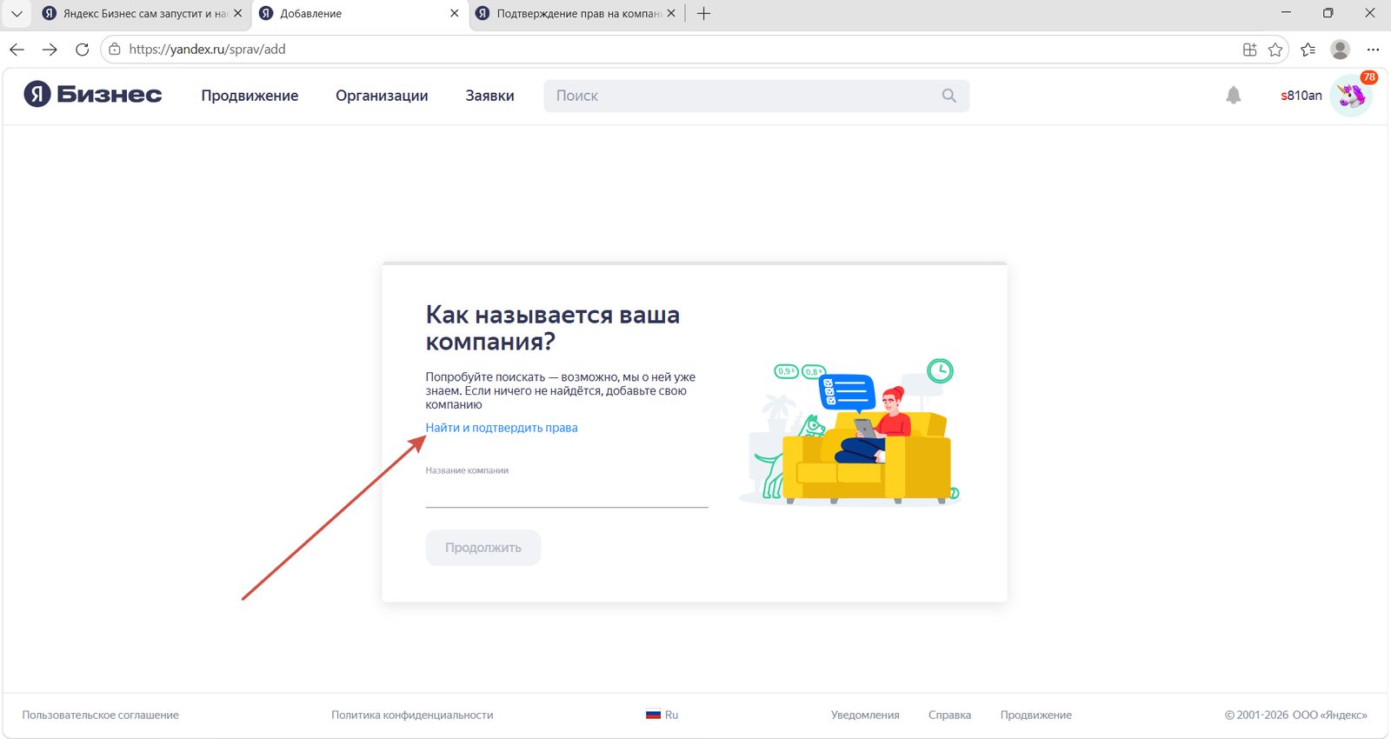The width and height of the screenshot is (1391, 739).
Task: Open Пользовательское соглашение link
Action: pyautogui.click(x=101, y=716)
